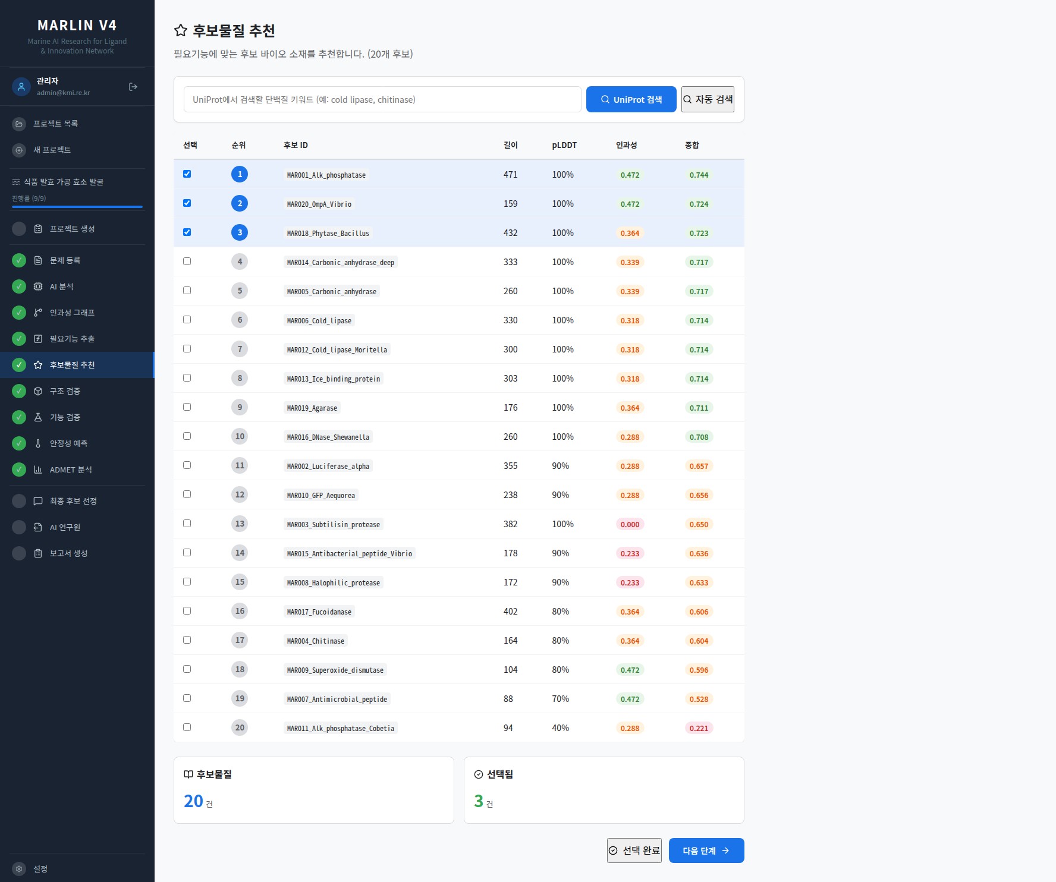Check the MAR006_Cold_lipase row checkbox
1056x882 pixels.
coord(187,320)
